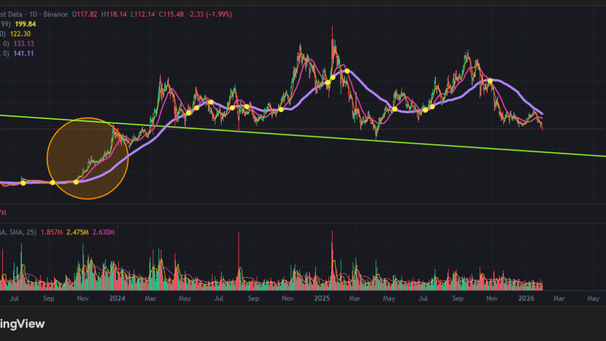Click the 1D Binance symbol legend title

(41, 14)
